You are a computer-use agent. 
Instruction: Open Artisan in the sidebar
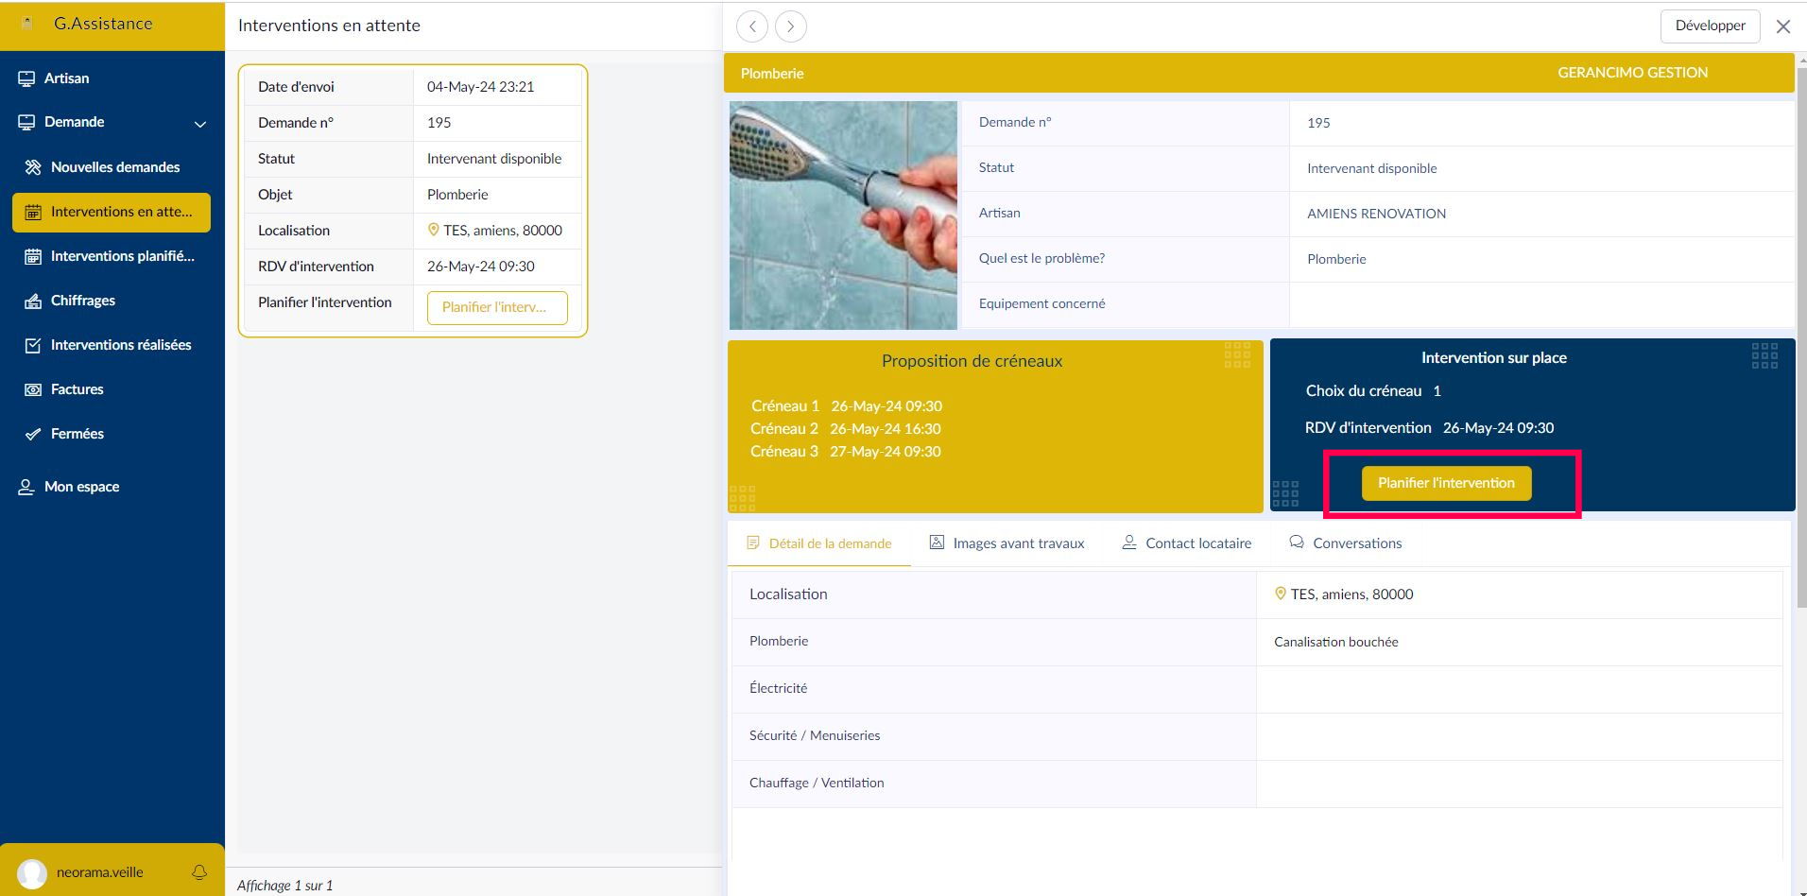66,78
